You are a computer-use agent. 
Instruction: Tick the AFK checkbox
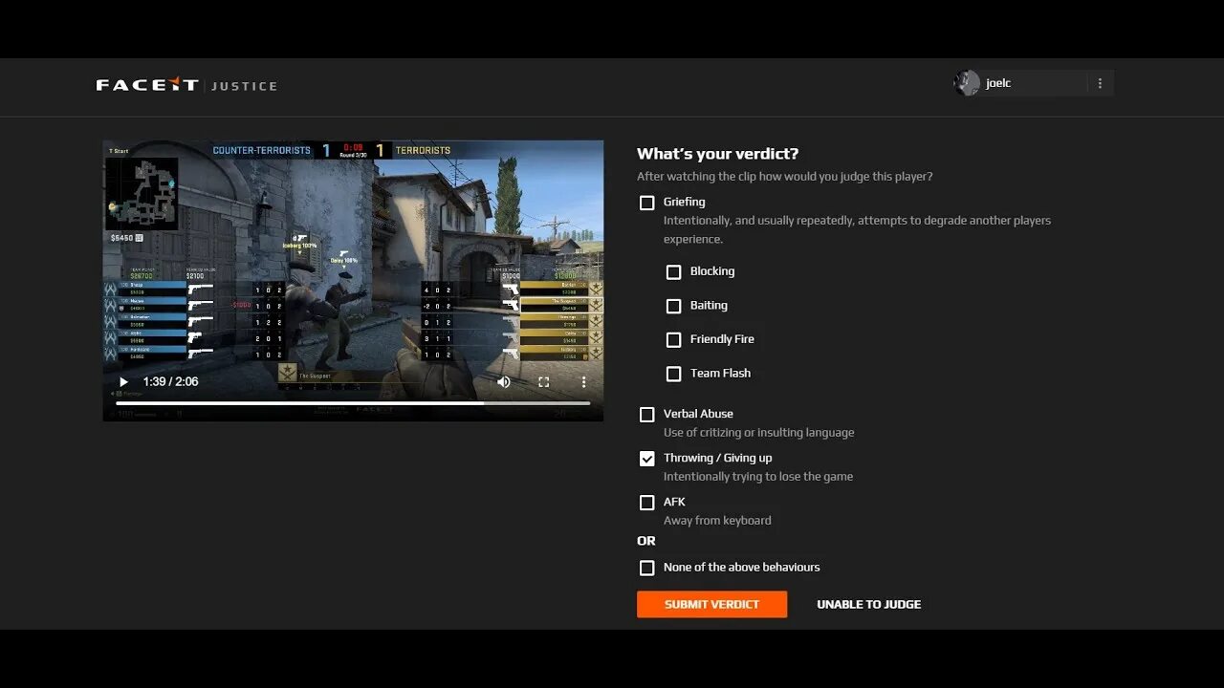pyautogui.click(x=647, y=502)
